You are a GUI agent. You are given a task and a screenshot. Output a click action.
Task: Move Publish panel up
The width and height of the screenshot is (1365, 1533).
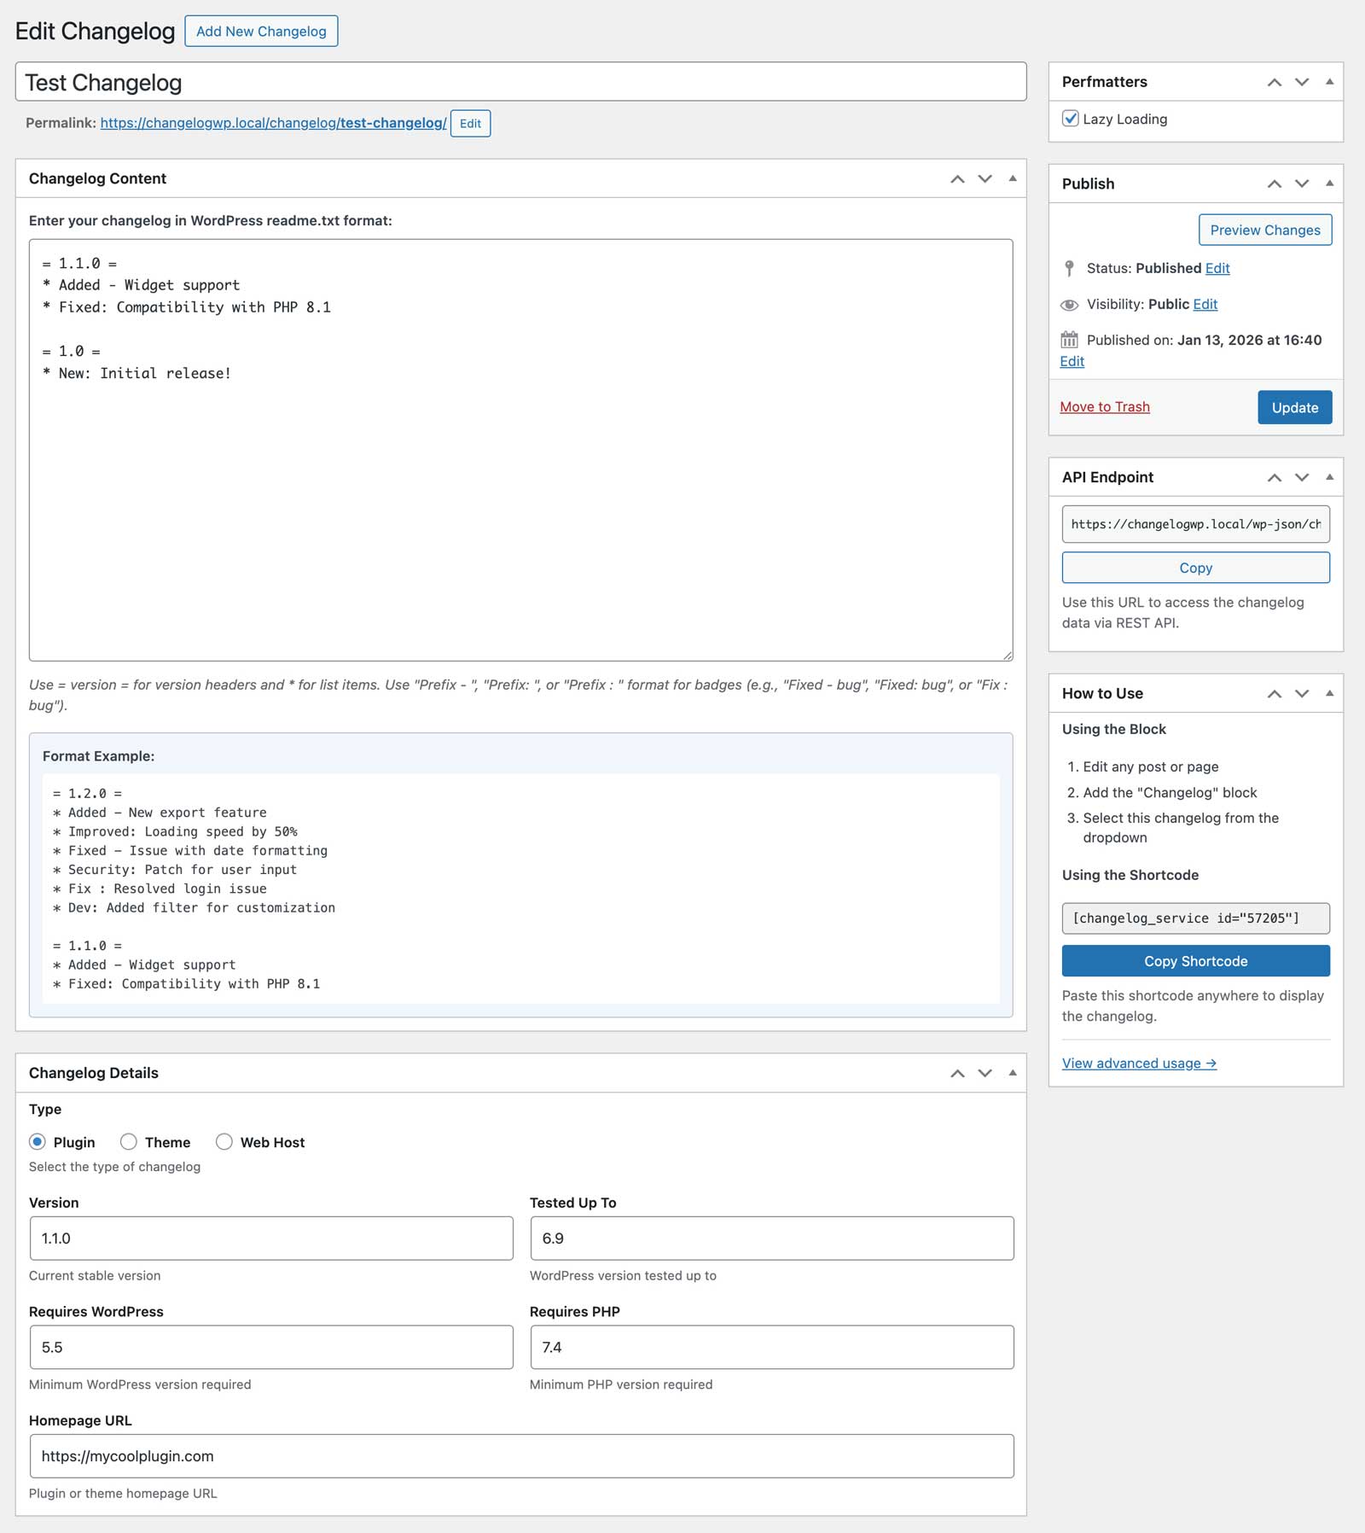(x=1274, y=184)
